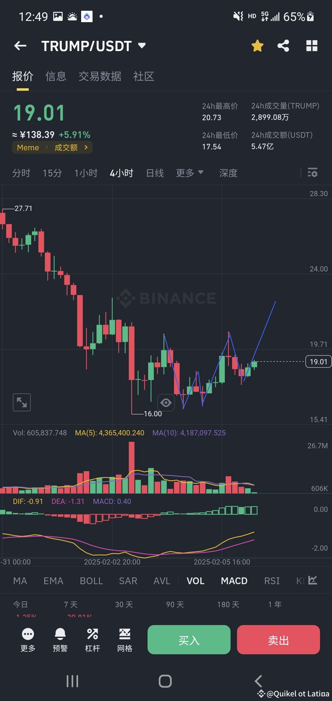
Task: Switch to the 交易数据 tab
Action: [x=100, y=76]
